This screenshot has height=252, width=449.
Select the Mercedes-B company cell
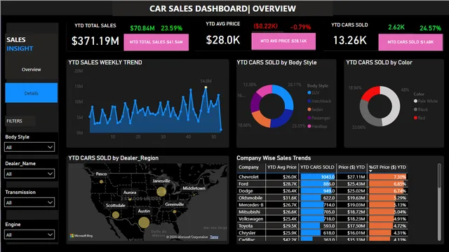tap(251, 205)
